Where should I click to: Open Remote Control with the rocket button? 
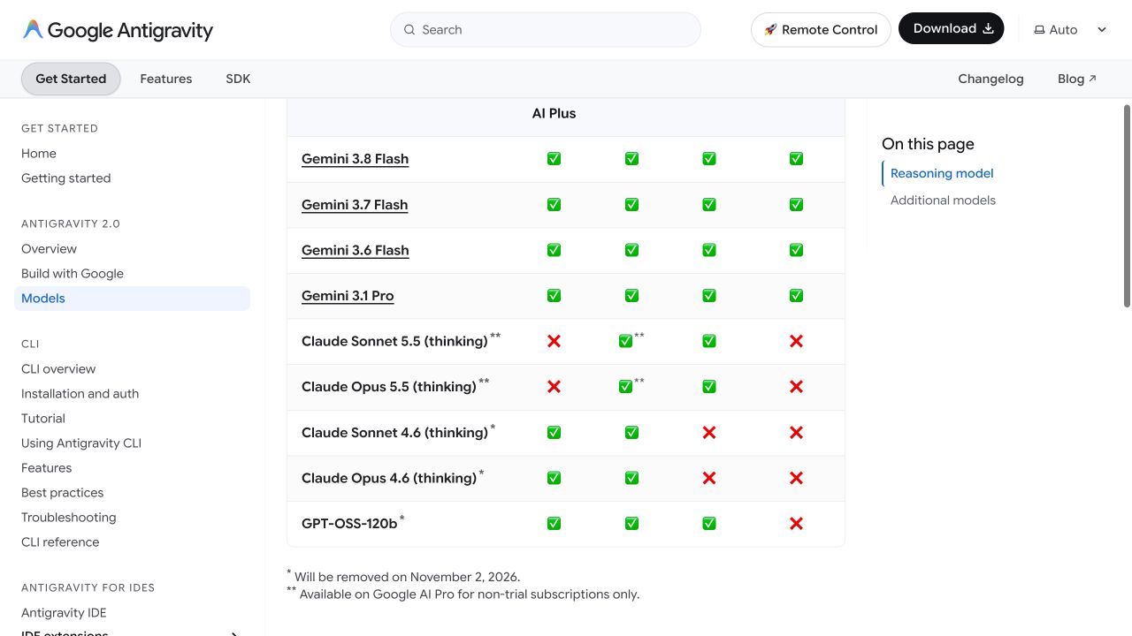pos(821,30)
